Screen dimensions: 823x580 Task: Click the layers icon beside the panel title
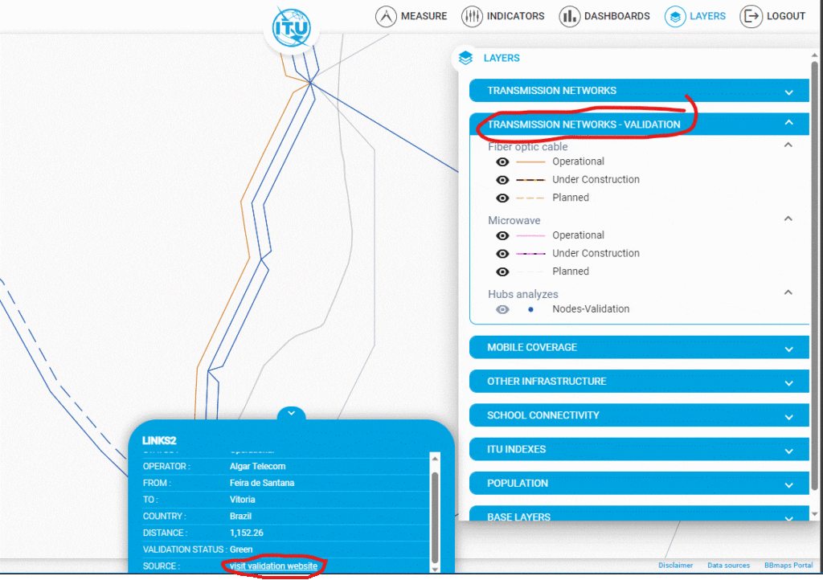point(465,58)
